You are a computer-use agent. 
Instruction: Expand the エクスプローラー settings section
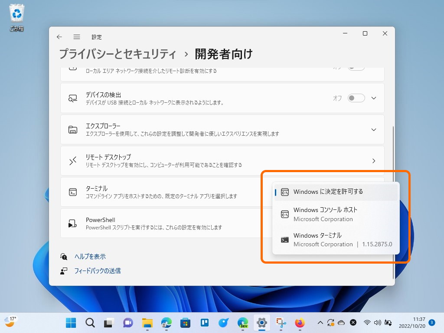click(x=373, y=129)
